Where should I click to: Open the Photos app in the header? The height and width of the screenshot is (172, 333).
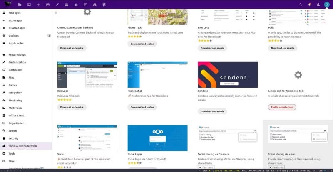pos(29,5)
